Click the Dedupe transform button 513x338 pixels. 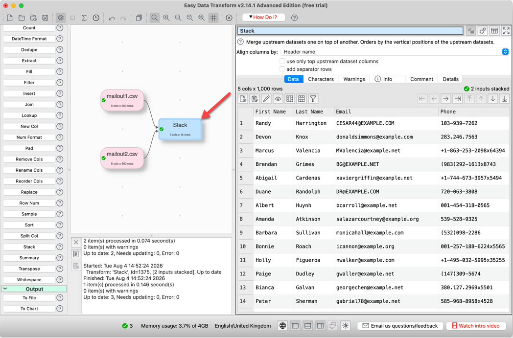[29, 50]
